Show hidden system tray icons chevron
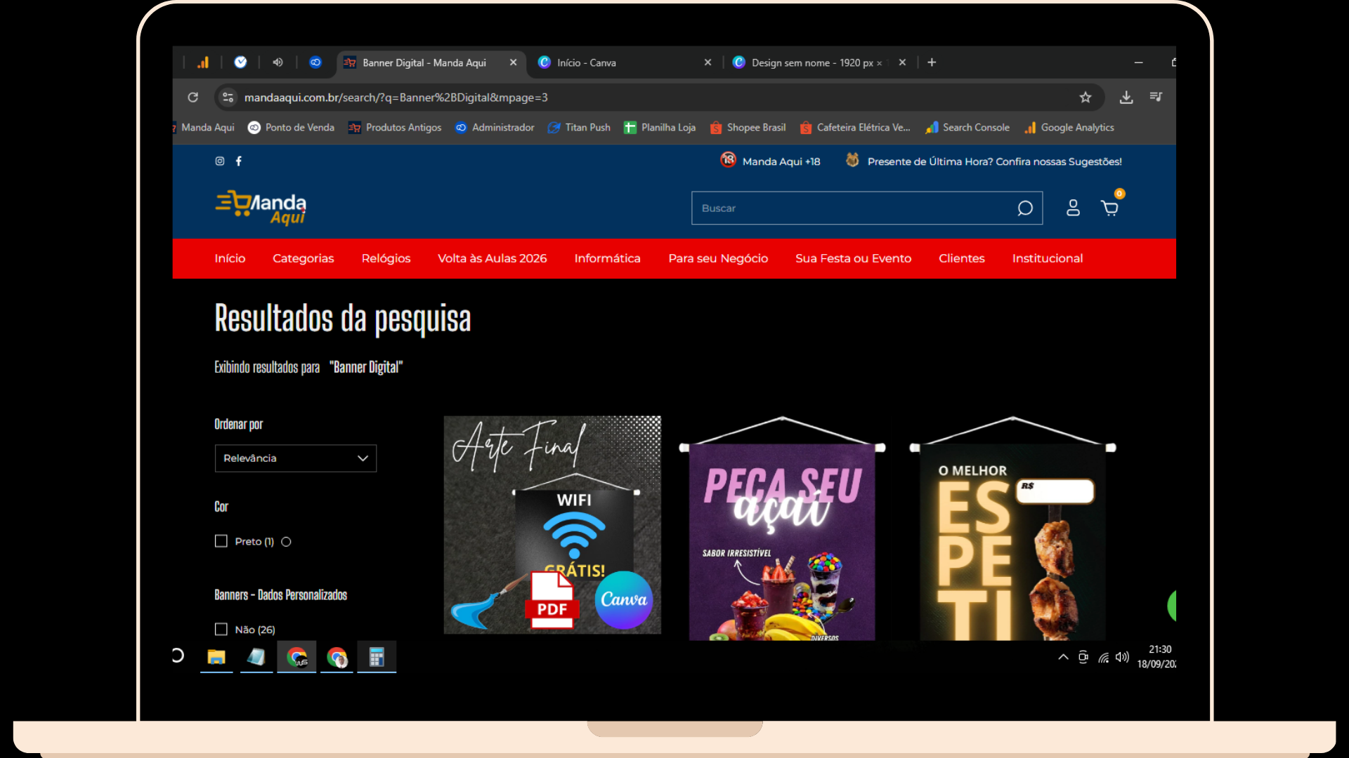Image resolution: width=1349 pixels, height=758 pixels. tap(1063, 657)
